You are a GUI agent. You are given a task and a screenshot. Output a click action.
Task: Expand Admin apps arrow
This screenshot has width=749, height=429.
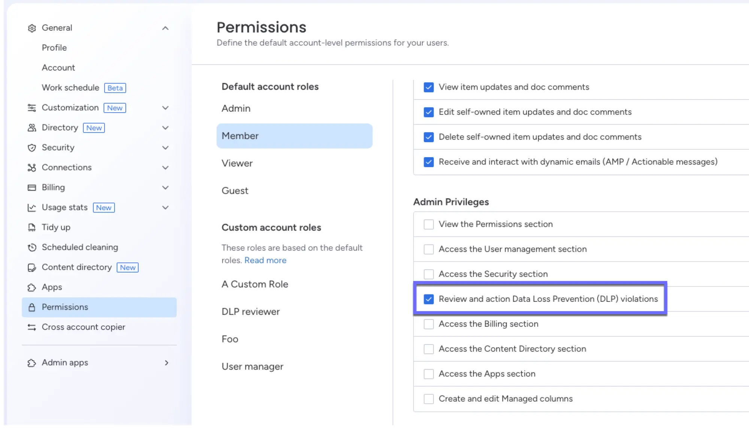tap(166, 363)
